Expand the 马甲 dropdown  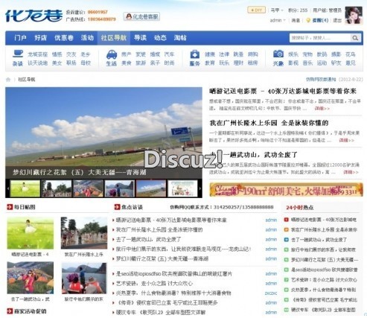click(x=276, y=10)
